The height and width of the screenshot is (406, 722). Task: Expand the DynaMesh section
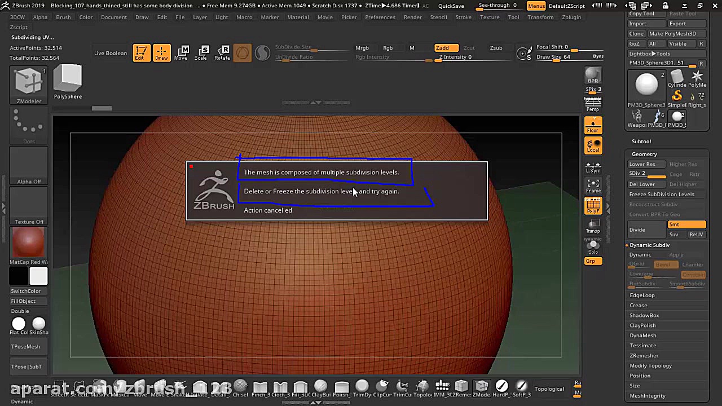(642, 336)
